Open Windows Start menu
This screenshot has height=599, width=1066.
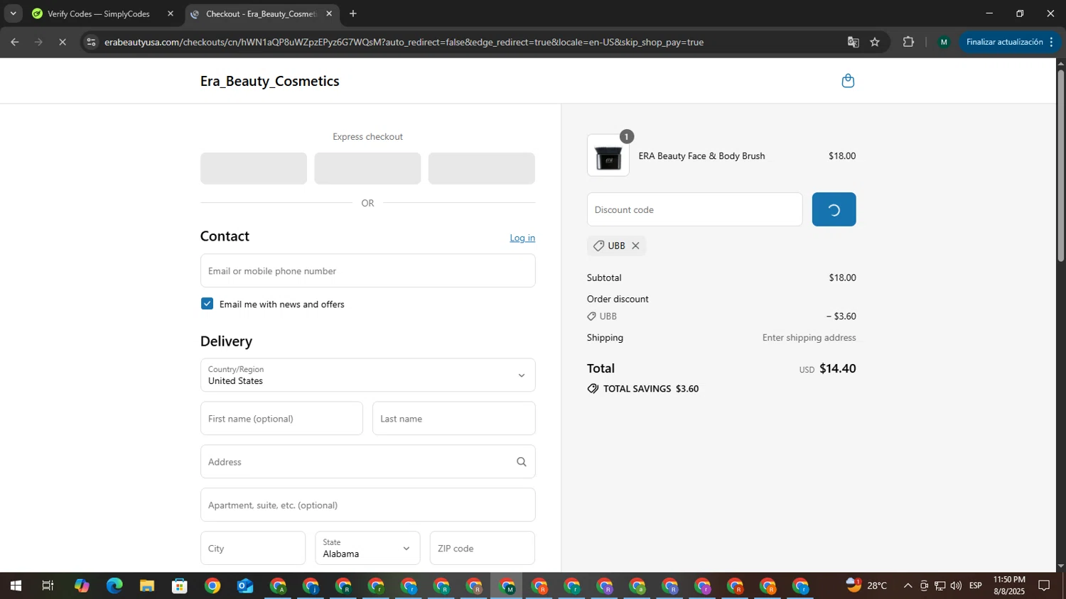16,586
